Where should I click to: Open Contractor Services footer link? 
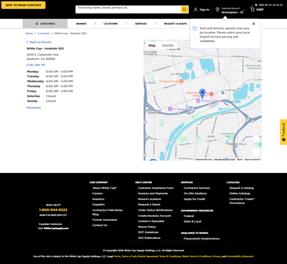pyautogui.click(x=197, y=188)
